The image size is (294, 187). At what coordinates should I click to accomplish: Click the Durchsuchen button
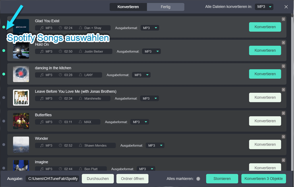point(98,179)
